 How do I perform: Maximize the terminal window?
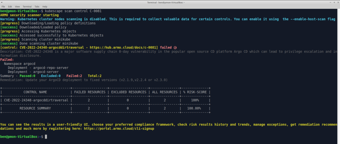(334, 2)
